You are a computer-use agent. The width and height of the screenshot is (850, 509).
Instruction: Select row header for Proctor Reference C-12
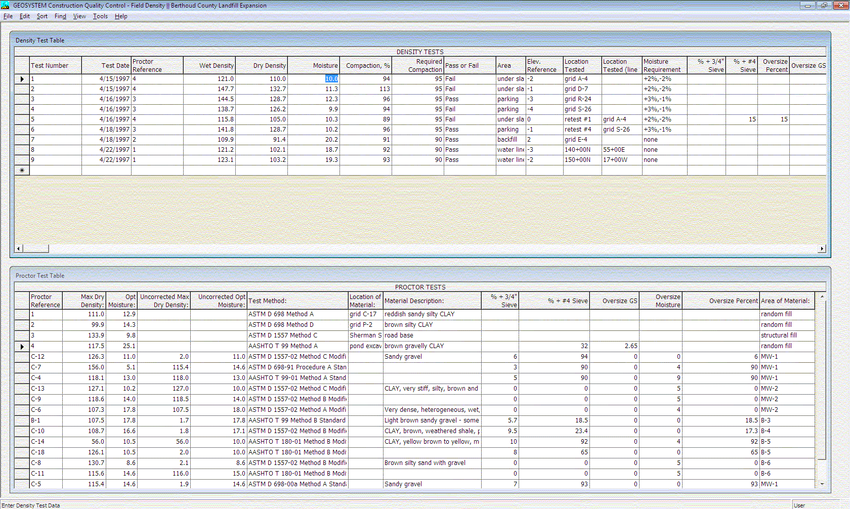[22, 357]
